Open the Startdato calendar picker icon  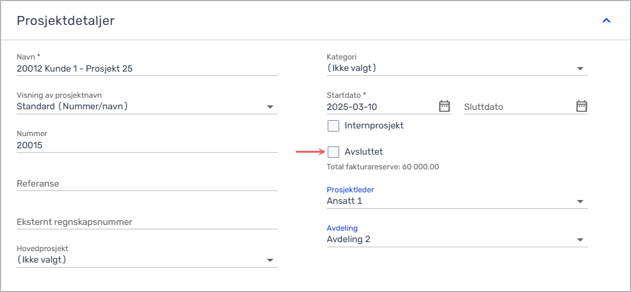click(444, 107)
